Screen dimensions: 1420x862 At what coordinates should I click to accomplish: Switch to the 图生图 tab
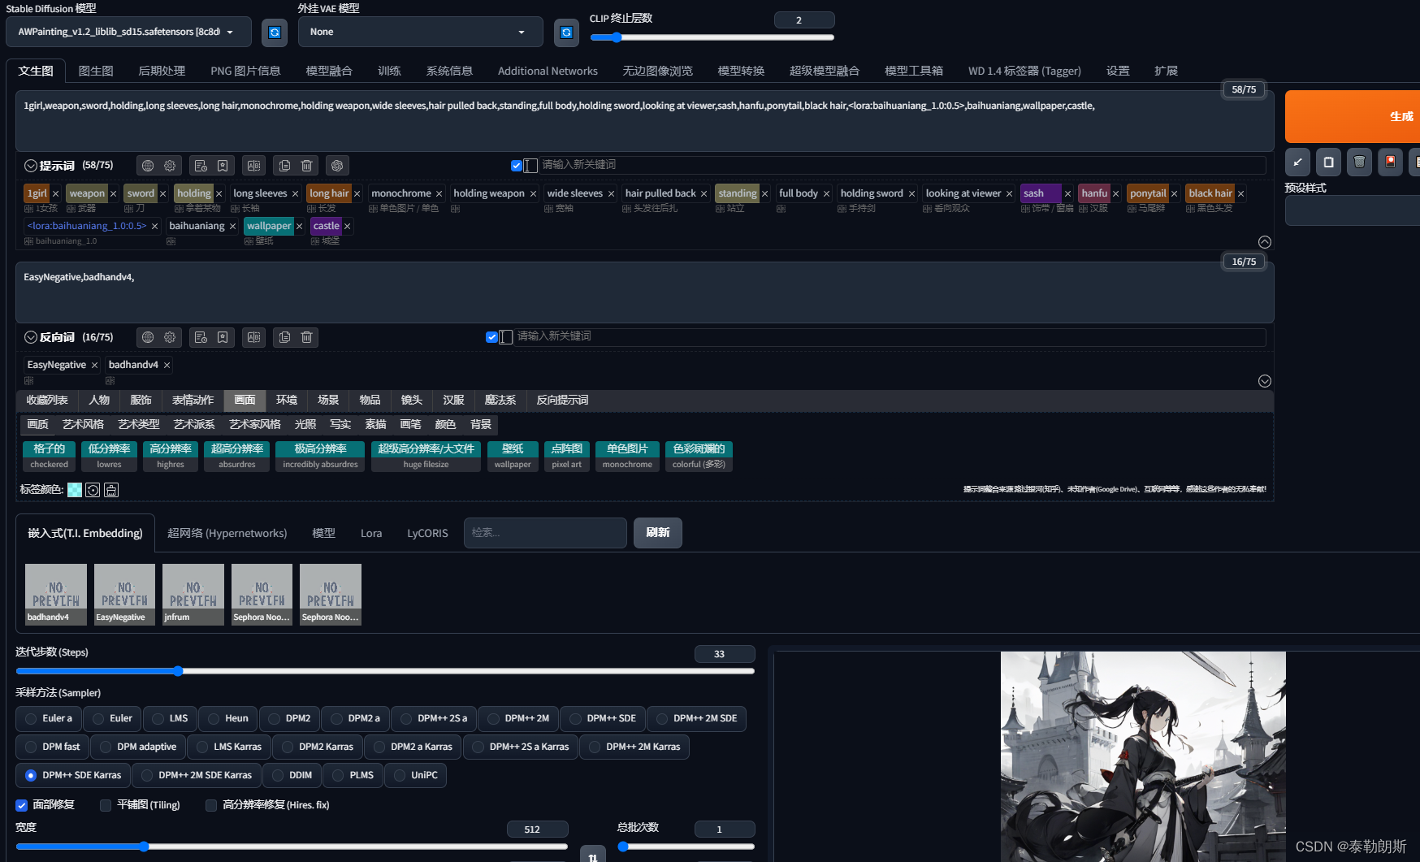pyautogui.click(x=96, y=71)
